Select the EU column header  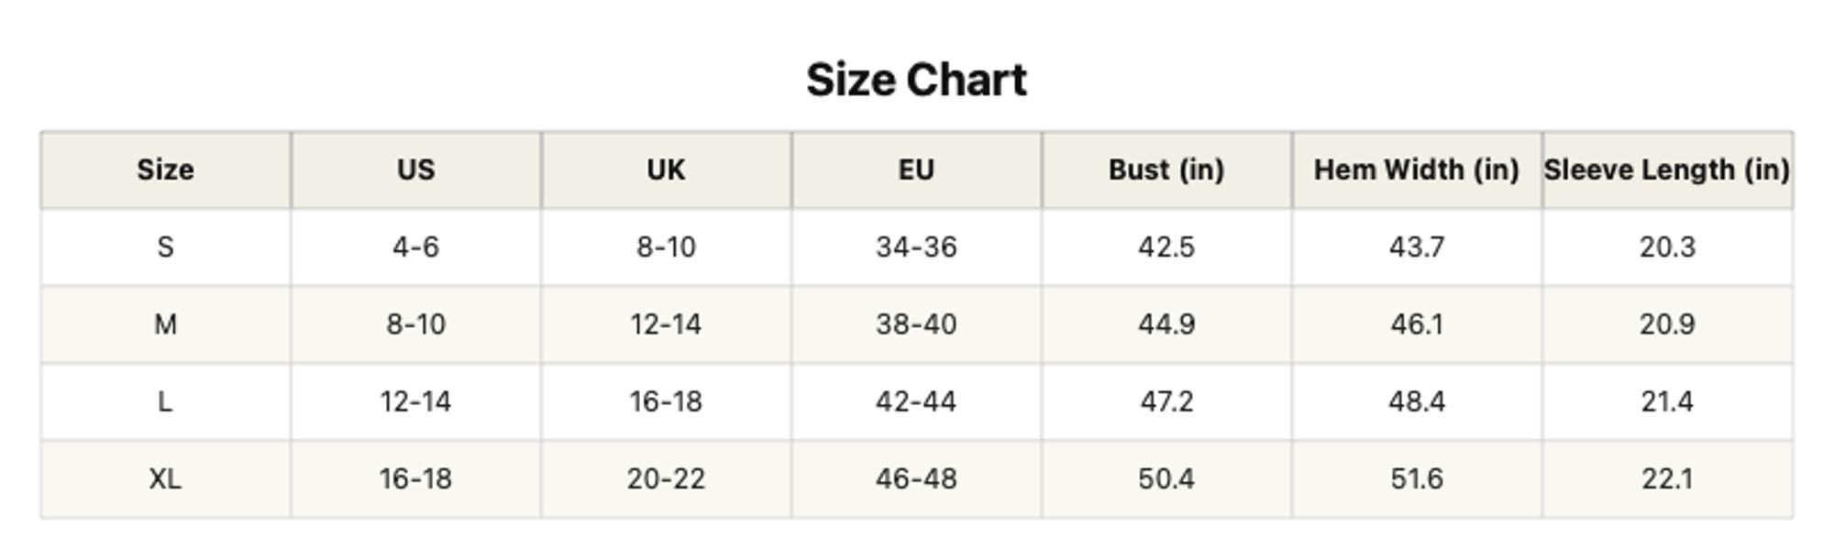pyautogui.click(x=916, y=170)
